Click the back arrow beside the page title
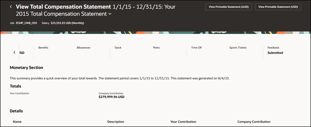 [x=11, y=7]
